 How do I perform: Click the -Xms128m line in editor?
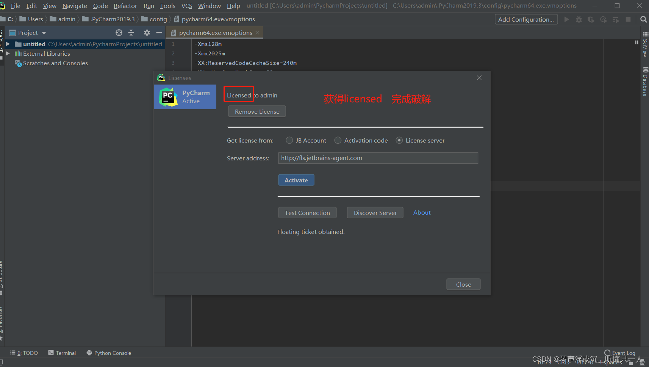[208, 44]
